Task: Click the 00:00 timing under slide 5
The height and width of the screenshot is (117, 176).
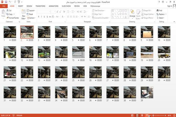Action: click(x=82, y=40)
